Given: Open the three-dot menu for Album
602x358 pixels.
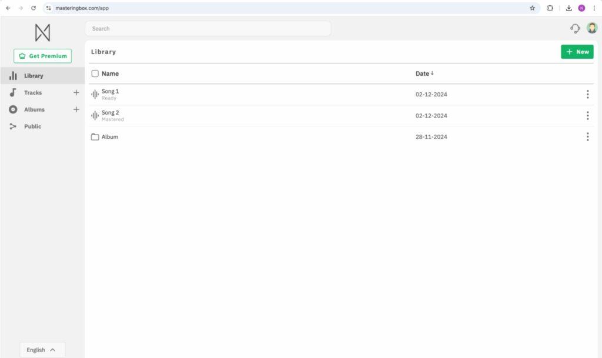Looking at the screenshot, I should [587, 137].
